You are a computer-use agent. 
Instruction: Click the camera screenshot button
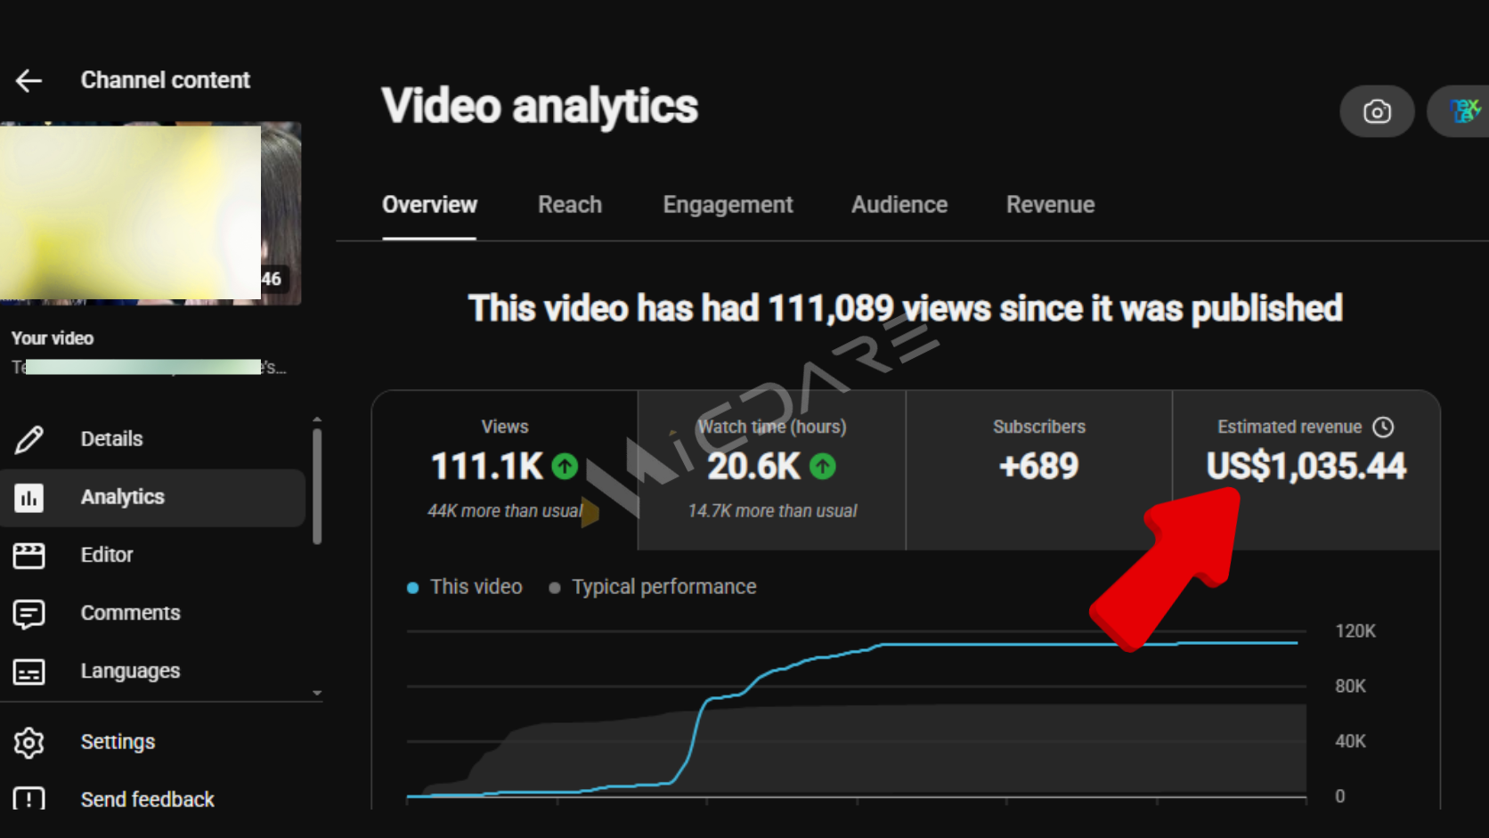tap(1377, 111)
